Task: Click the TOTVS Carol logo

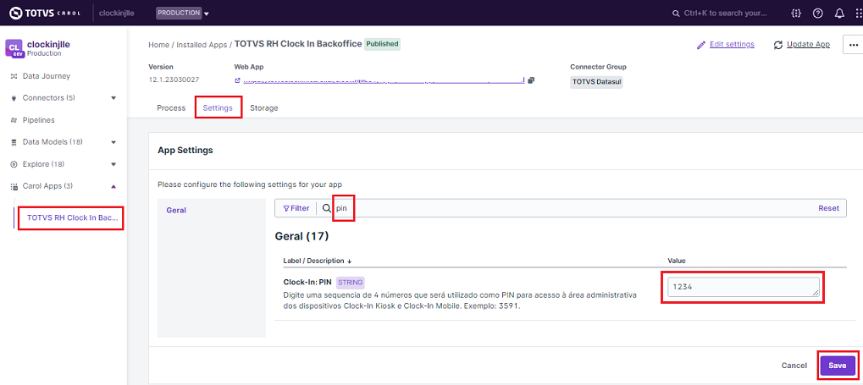Action: (x=45, y=13)
